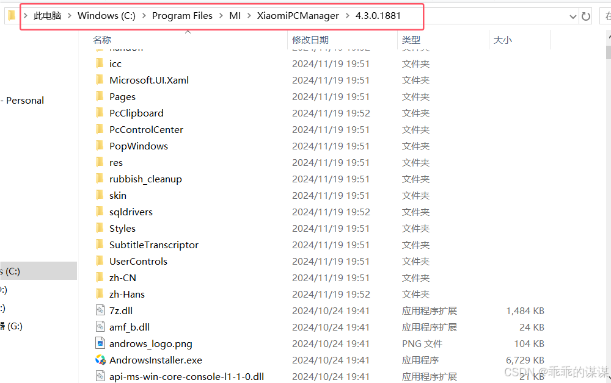611x383 pixels.
Task: Expand the chevron after 此电脑
Action: [70, 16]
